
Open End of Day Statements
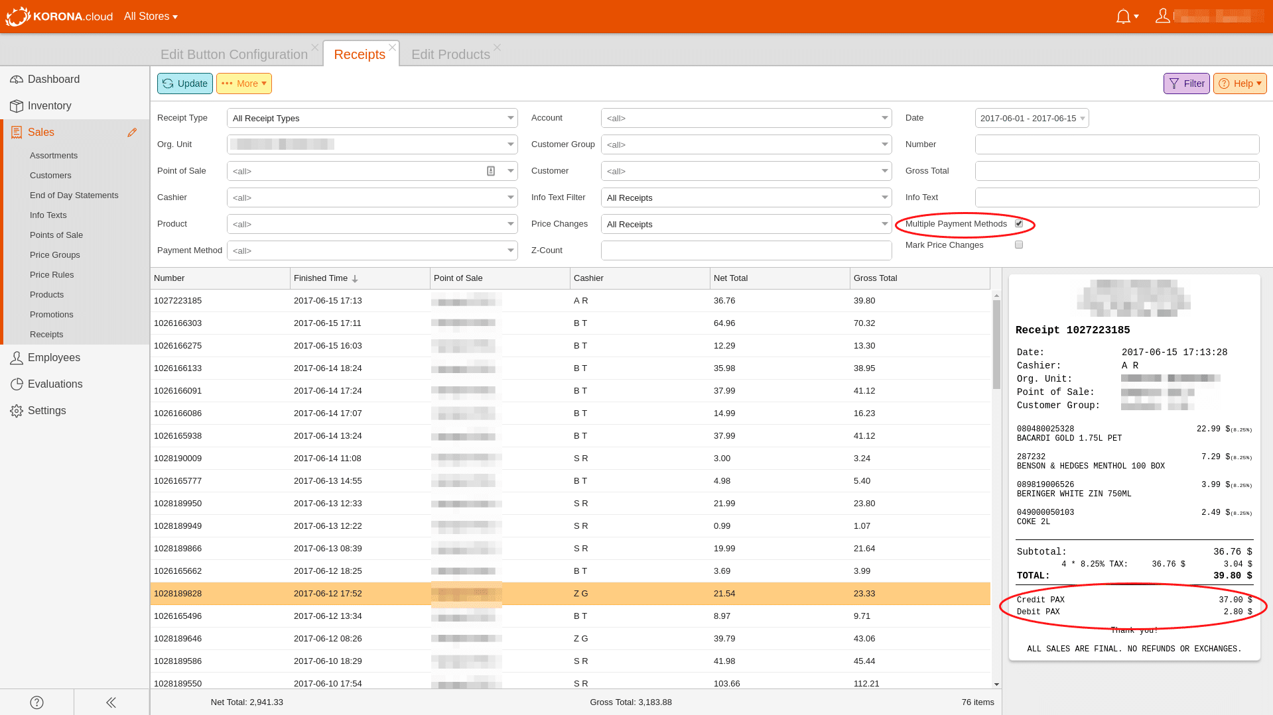point(74,195)
